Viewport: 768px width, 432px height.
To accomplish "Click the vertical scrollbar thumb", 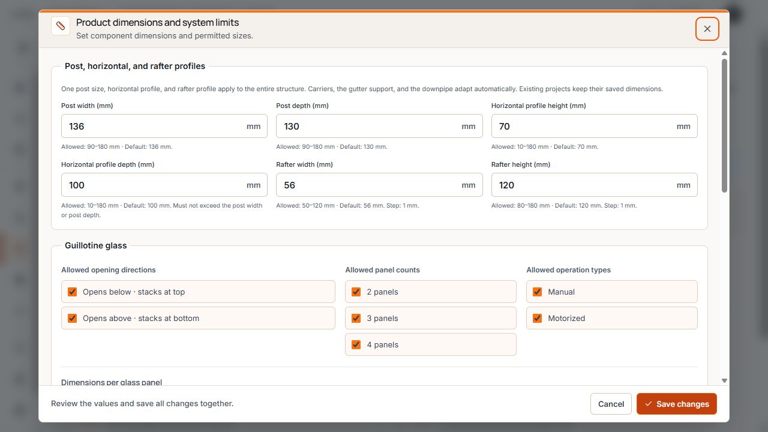I will (x=724, y=125).
